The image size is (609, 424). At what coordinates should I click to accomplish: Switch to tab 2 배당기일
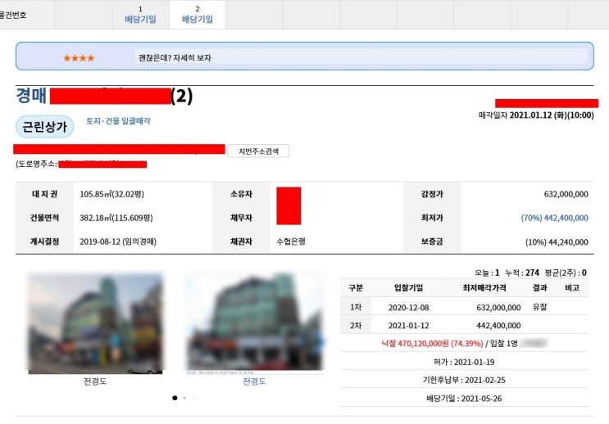(198, 15)
